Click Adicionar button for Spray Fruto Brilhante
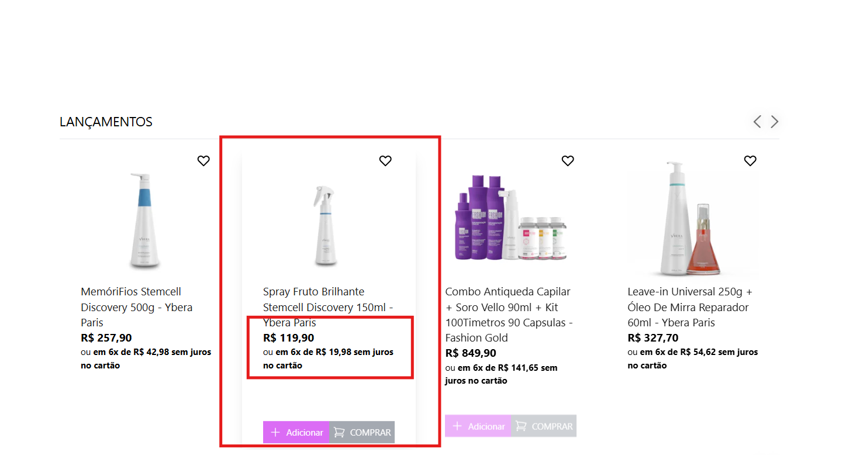The image size is (849, 455). coord(296,432)
